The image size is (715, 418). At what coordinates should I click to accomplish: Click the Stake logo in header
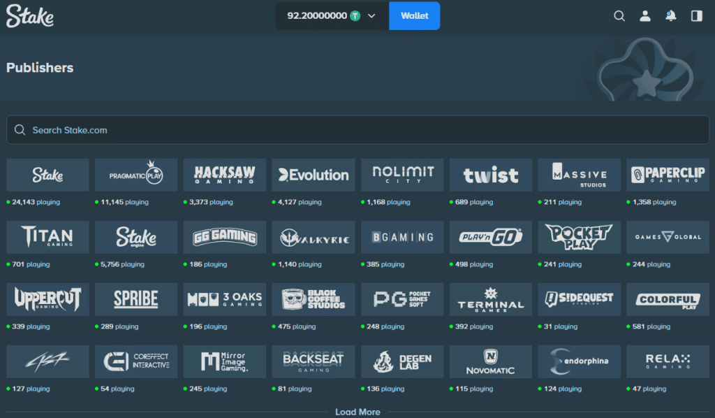click(x=30, y=16)
